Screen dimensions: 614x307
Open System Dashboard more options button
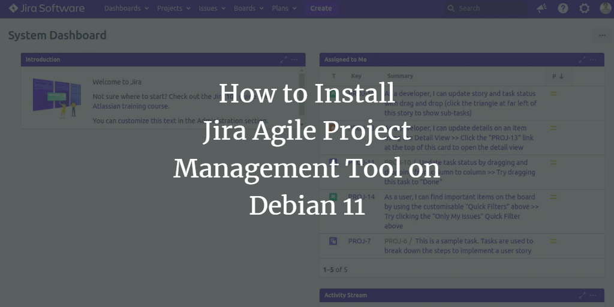coord(602,35)
